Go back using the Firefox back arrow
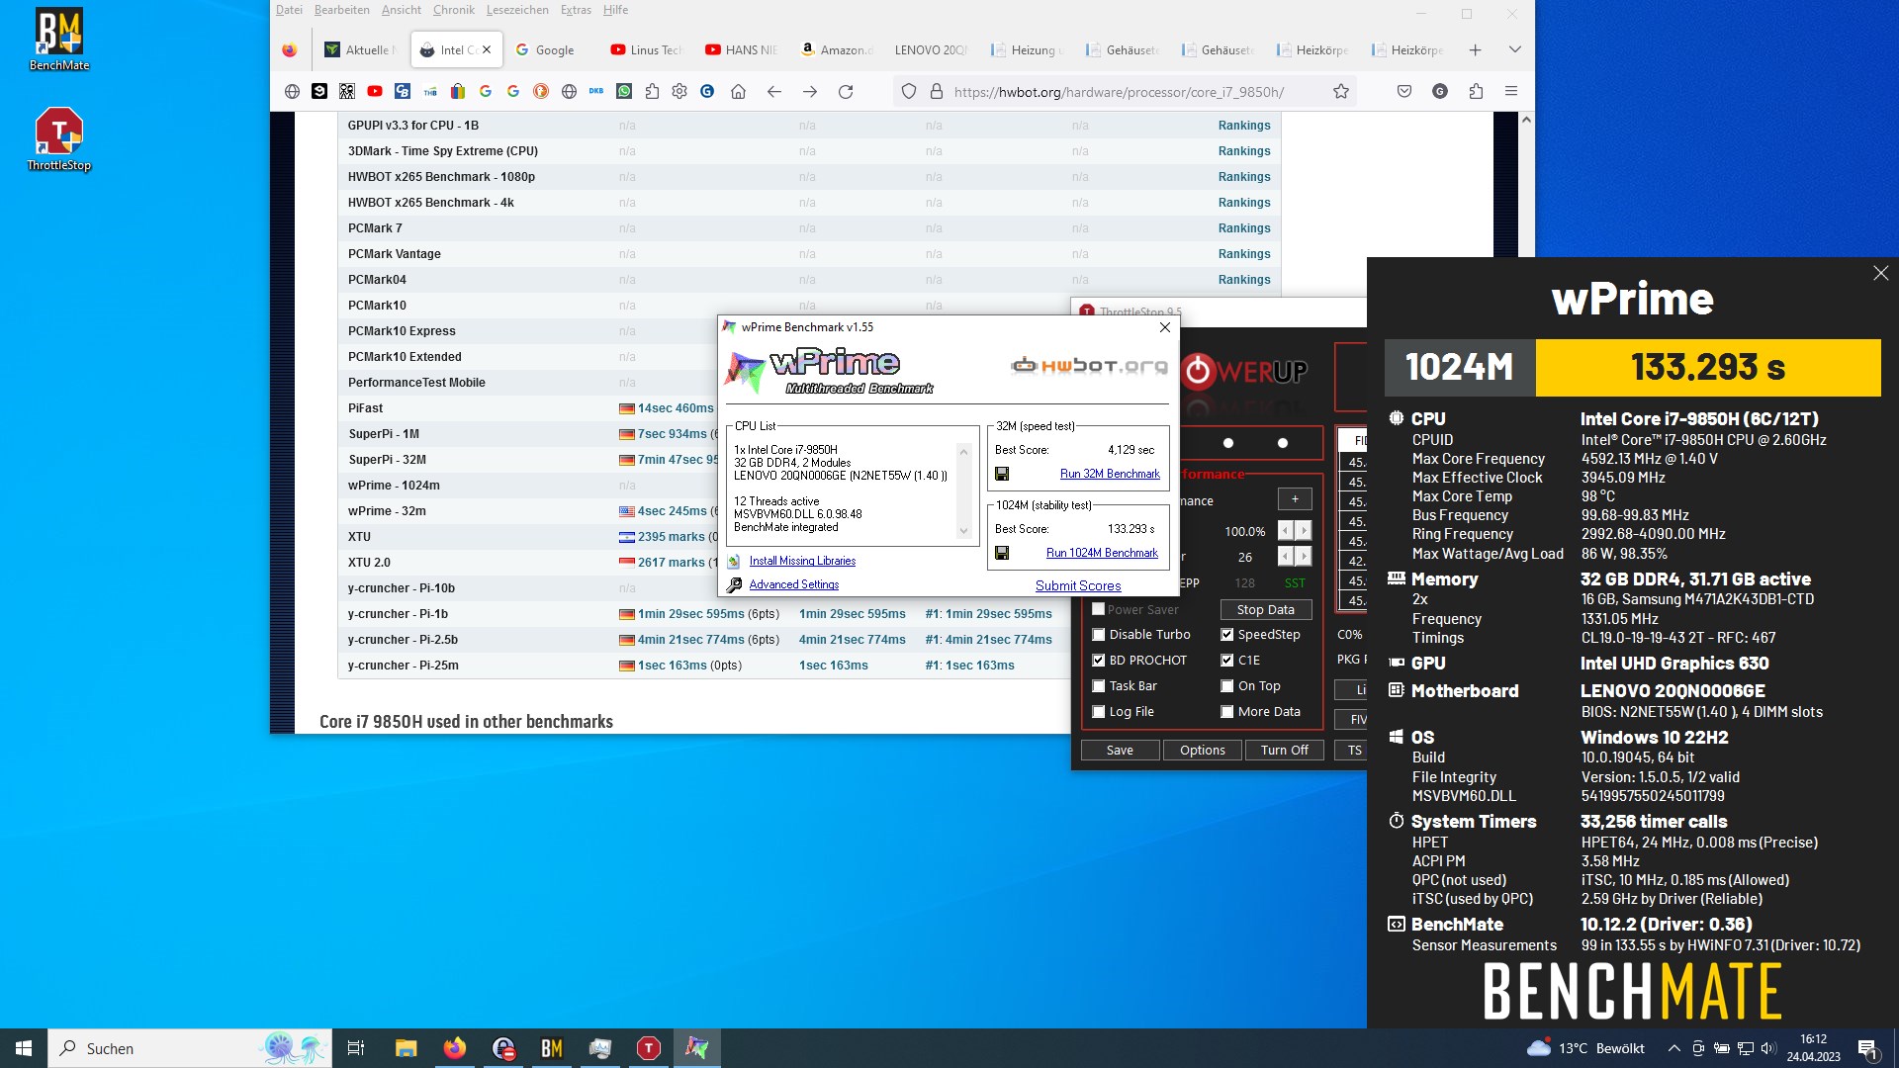The width and height of the screenshot is (1899, 1068). [x=774, y=92]
